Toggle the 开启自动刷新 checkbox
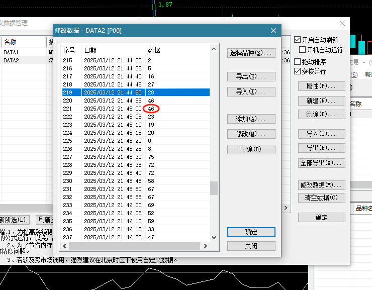372x290 pixels. (297, 40)
